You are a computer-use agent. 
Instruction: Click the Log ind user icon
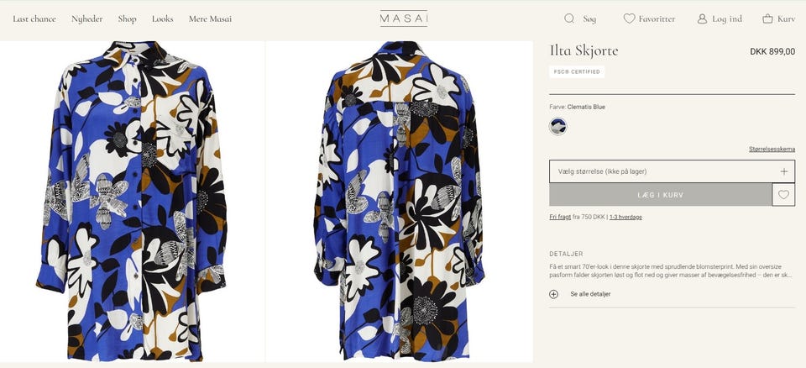point(702,18)
